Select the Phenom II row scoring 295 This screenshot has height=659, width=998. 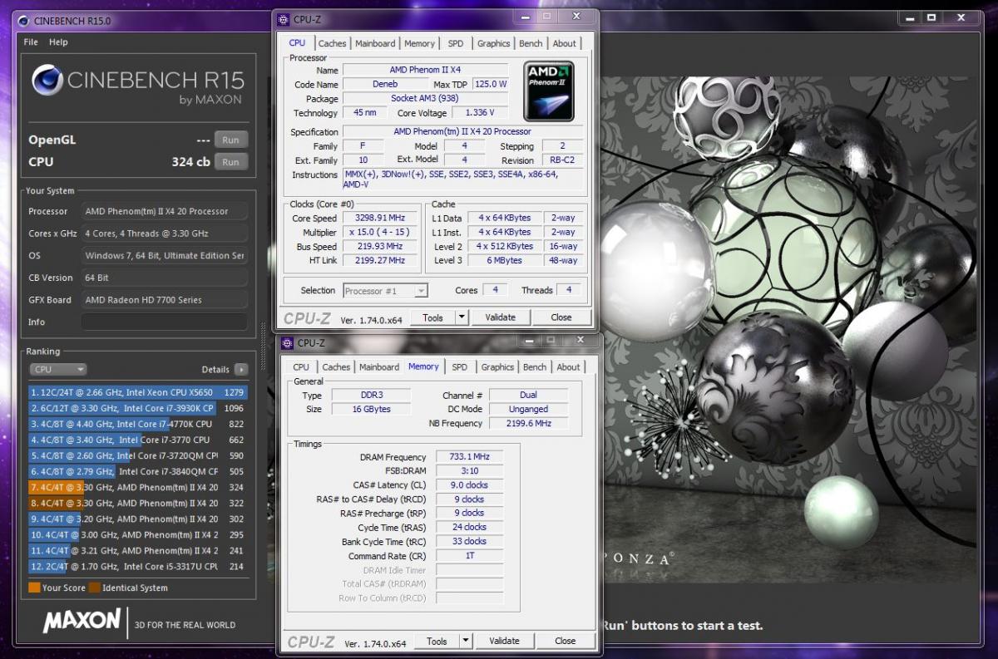tap(137, 534)
